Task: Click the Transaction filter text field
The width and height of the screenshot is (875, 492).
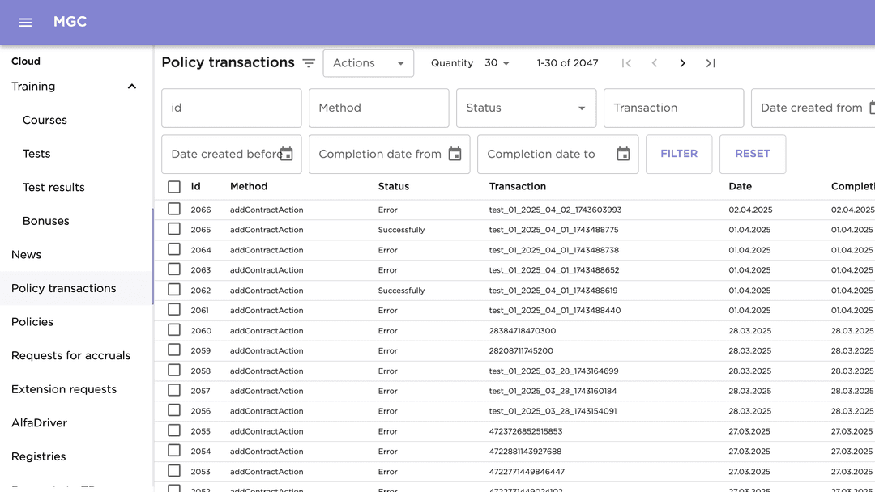Action: (673, 108)
